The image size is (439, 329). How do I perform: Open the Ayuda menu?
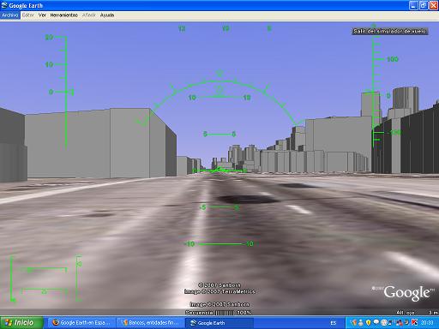107,15
